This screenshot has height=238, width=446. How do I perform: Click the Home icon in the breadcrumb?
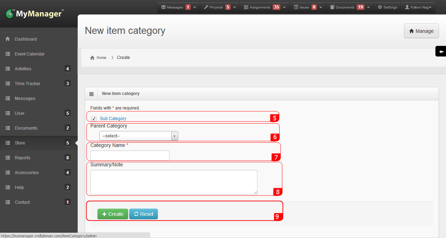coord(92,57)
